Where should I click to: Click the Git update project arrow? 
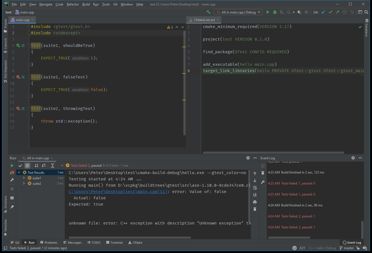coord(323,12)
